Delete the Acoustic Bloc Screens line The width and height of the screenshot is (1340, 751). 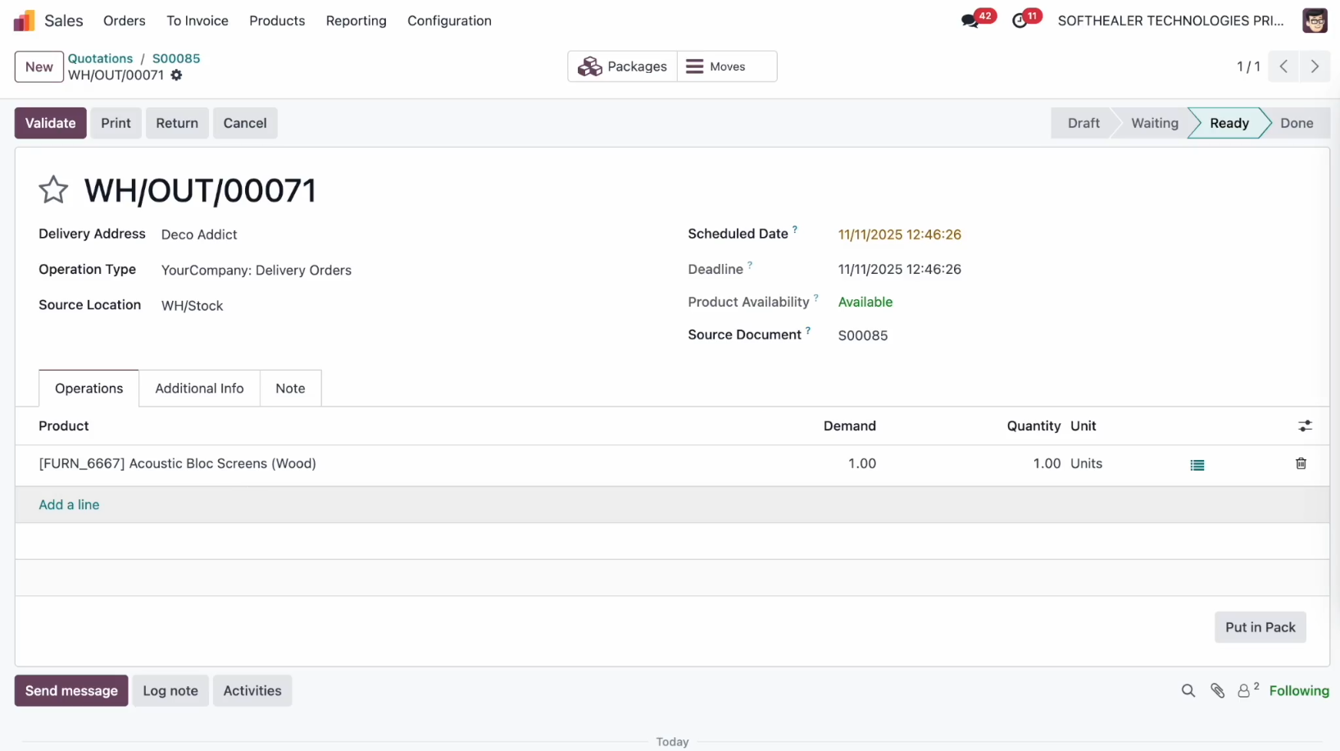pyautogui.click(x=1301, y=464)
